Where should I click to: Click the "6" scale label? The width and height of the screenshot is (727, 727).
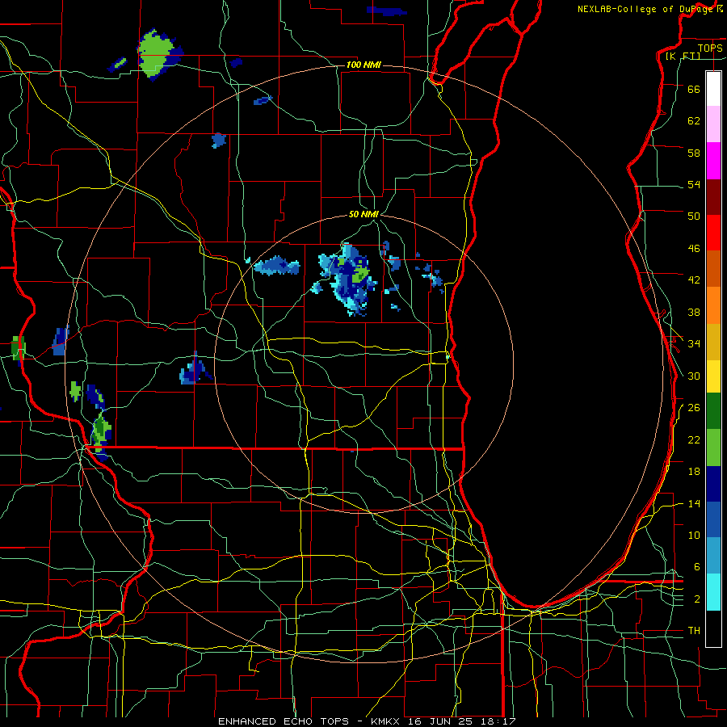click(696, 567)
